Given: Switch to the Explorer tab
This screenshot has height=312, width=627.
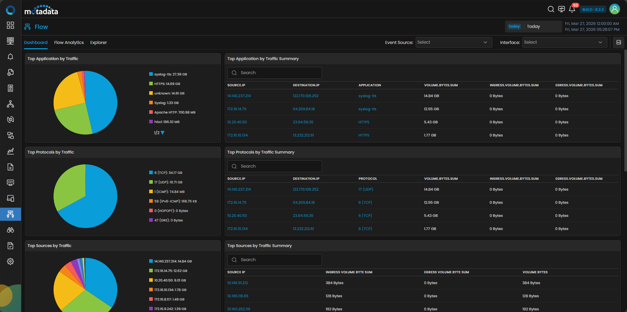Looking at the screenshot, I should (99, 43).
